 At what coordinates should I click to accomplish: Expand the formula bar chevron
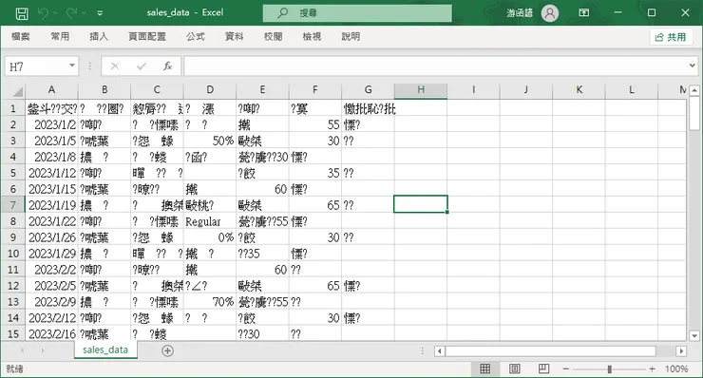pos(693,66)
